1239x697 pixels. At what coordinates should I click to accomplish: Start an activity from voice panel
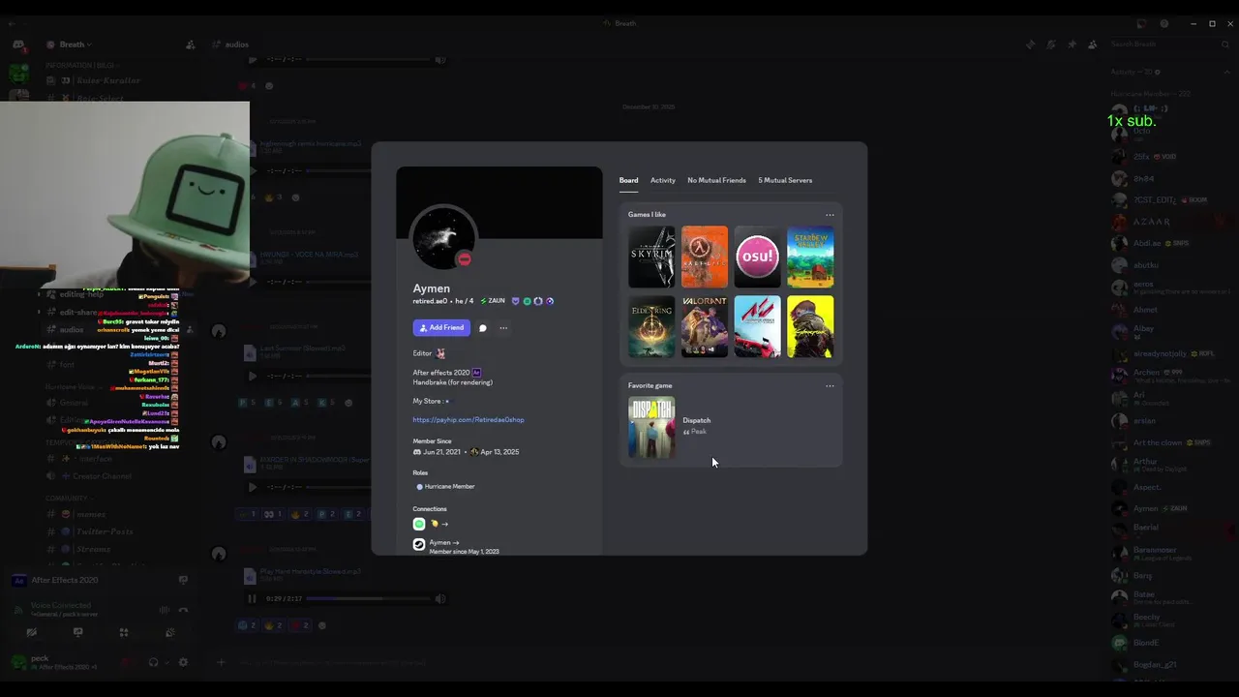coord(124,632)
